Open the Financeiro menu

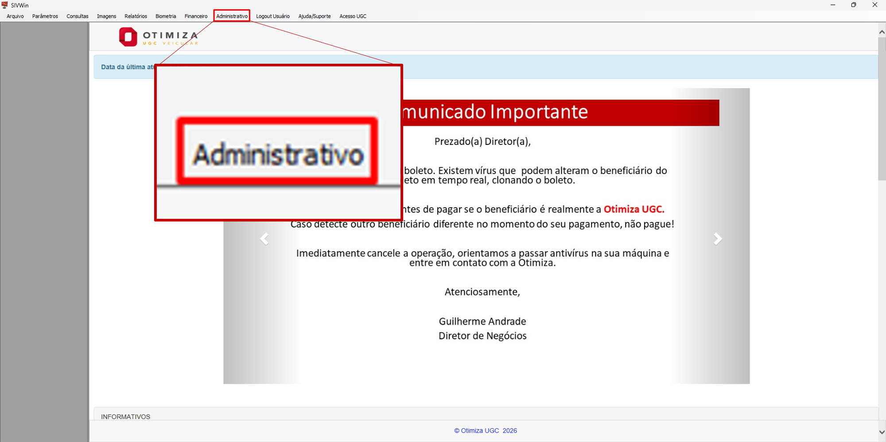(196, 16)
